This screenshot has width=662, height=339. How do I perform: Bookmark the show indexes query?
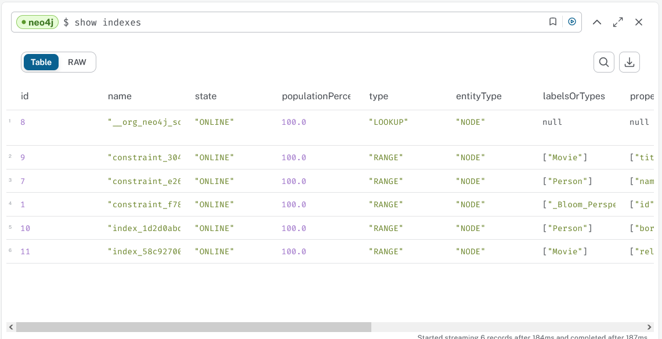[x=553, y=22]
